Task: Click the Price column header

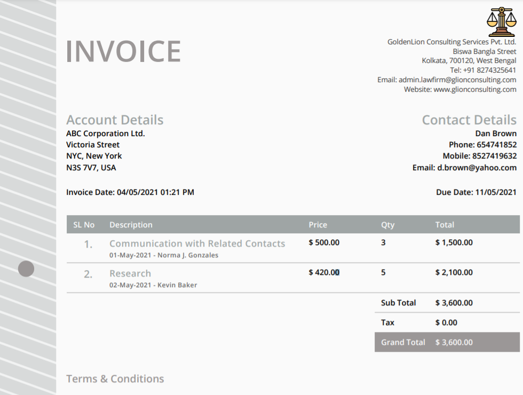Action: [x=318, y=225]
